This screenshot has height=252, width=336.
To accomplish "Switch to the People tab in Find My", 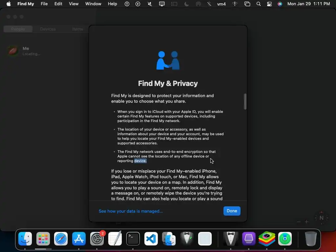I will (x=18, y=29).
